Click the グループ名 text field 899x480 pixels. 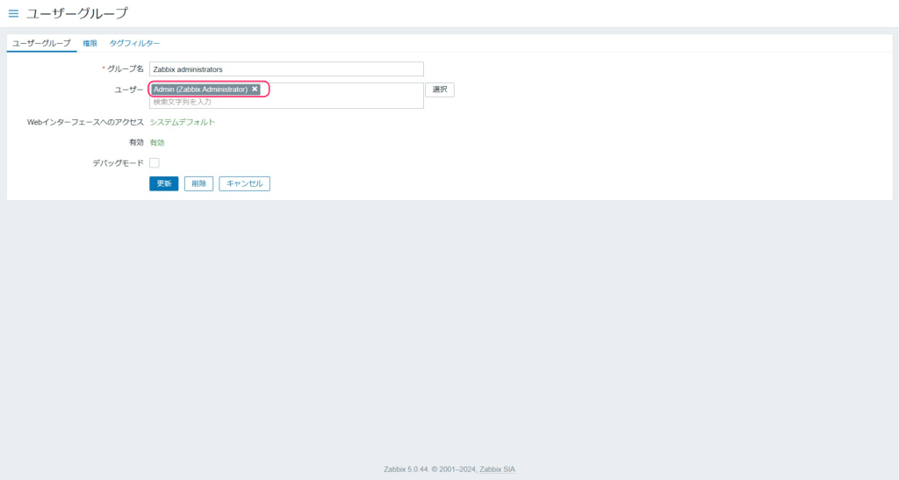click(x=286, y=69)
